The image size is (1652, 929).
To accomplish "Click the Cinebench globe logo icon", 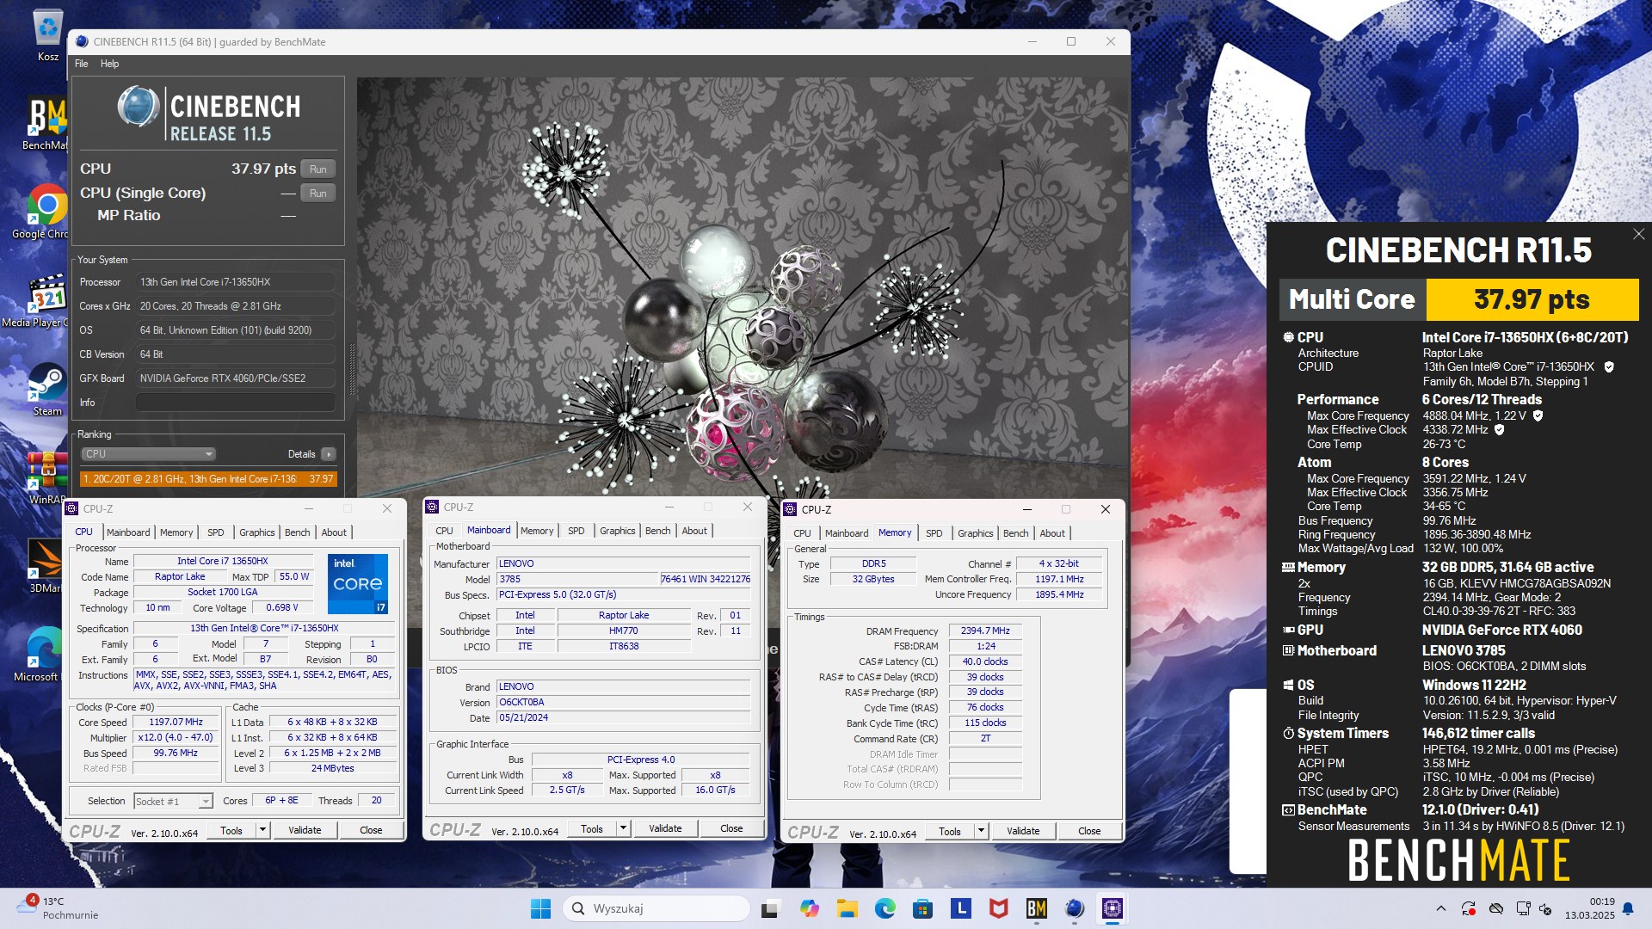I will click(139, 107).
